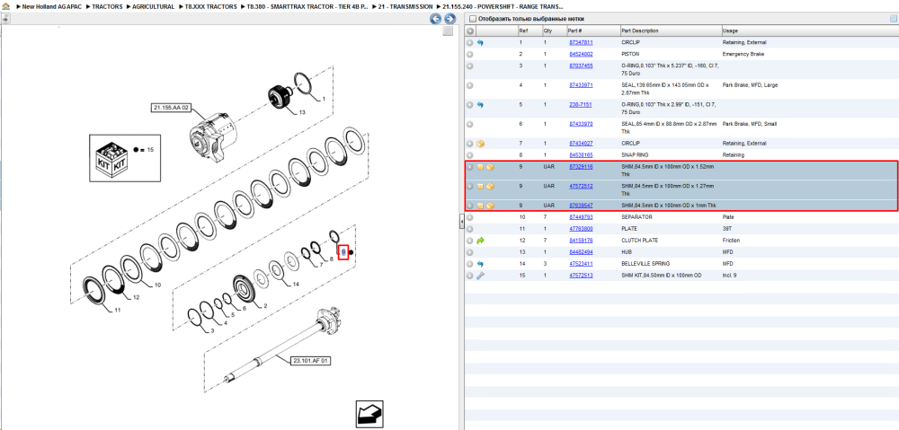899x430 pixels.
Task: Select 'Emergency Brake' usage text
Action: pyautogui.click(x=743, y=55)
